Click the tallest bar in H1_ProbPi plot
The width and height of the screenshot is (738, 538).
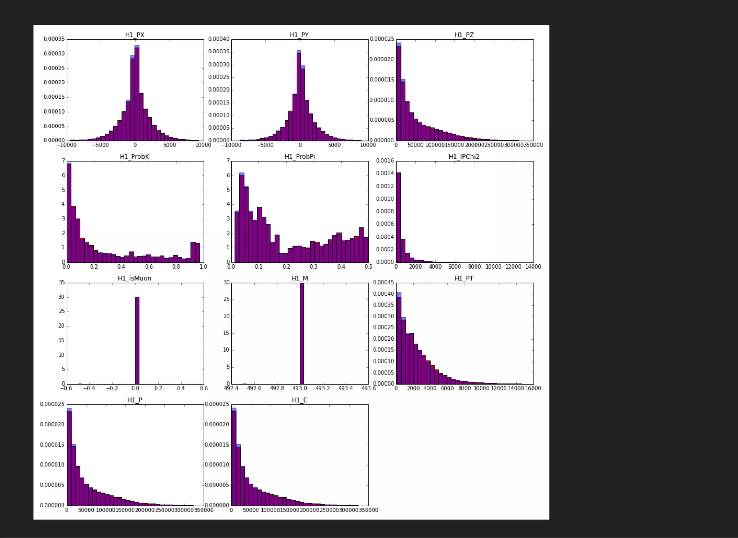[242, 218]
